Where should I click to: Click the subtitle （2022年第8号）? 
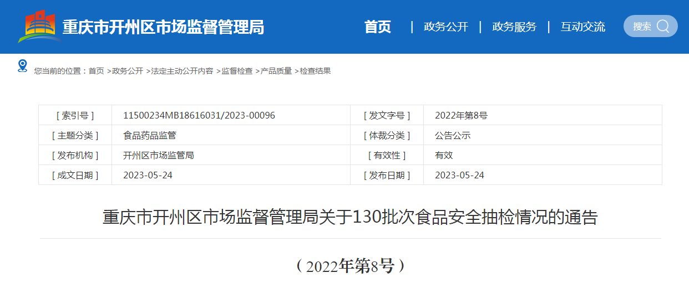click(x=350, y=266)
